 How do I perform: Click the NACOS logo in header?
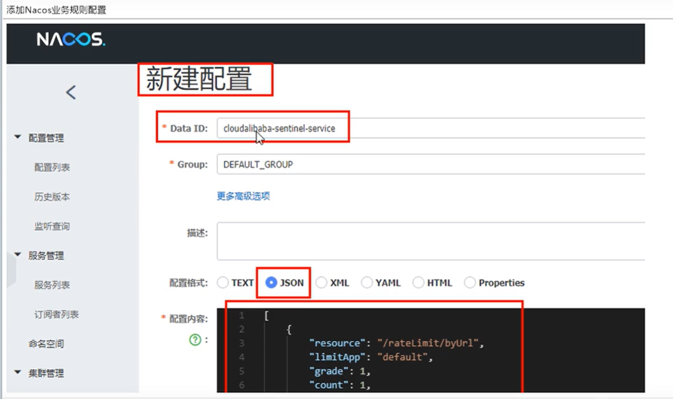coord(71,39)
